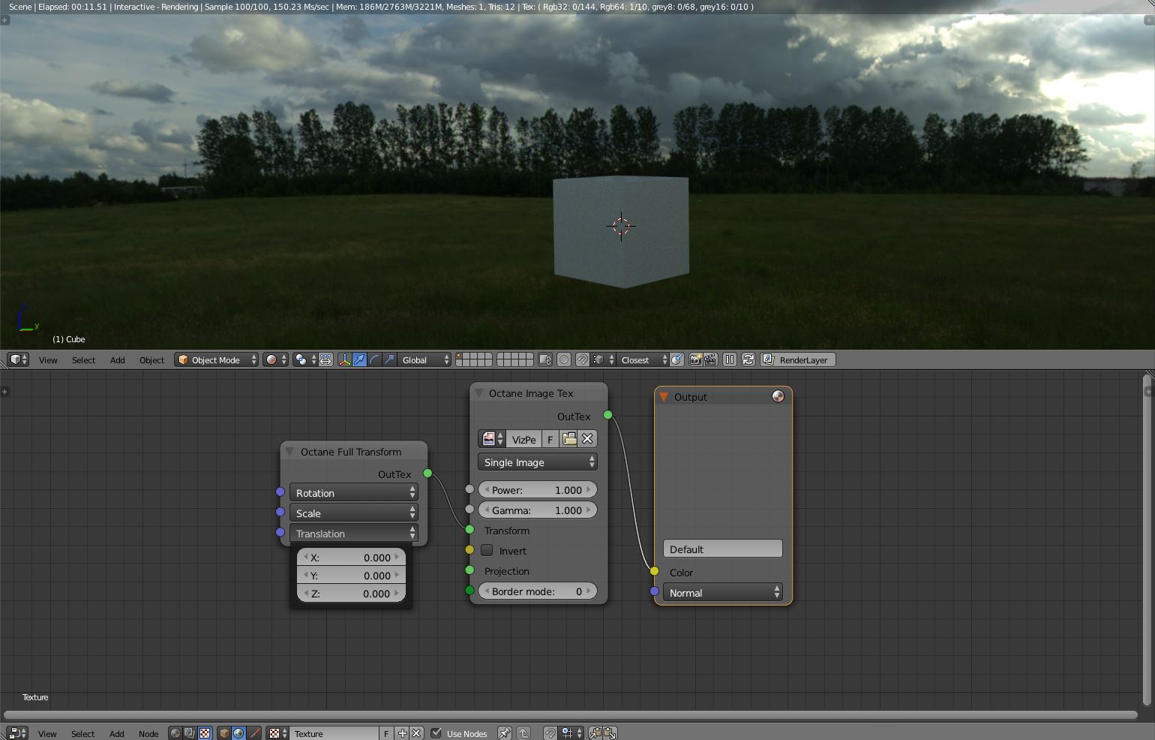
Task: Toggle the Invert checkbox
Action: point(487,551)
